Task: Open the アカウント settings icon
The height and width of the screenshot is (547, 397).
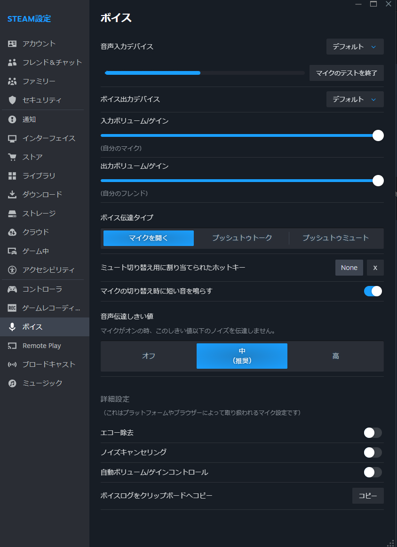Action: [x=12, y=43]
